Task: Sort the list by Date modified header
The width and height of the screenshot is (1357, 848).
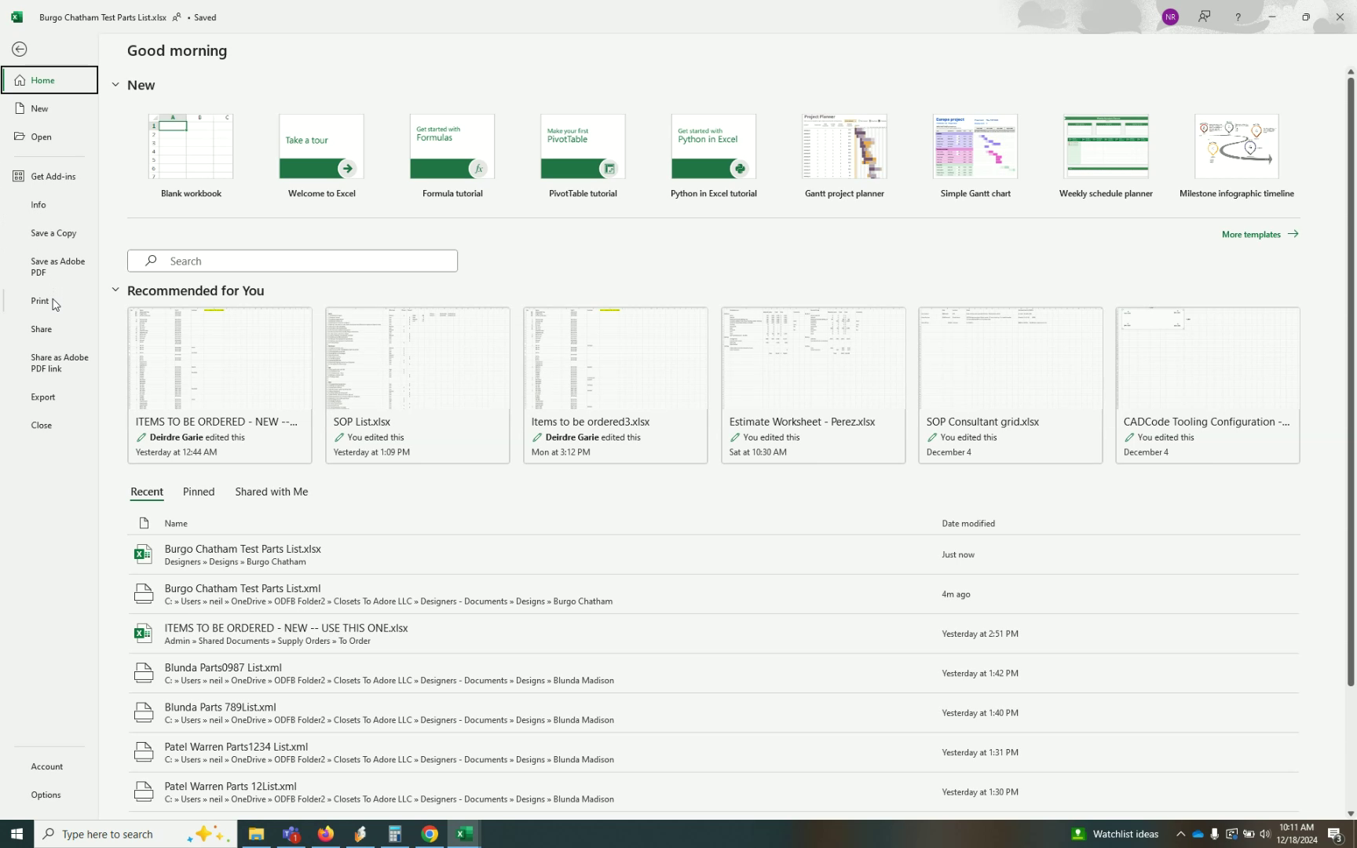Action: pos(968,524)
